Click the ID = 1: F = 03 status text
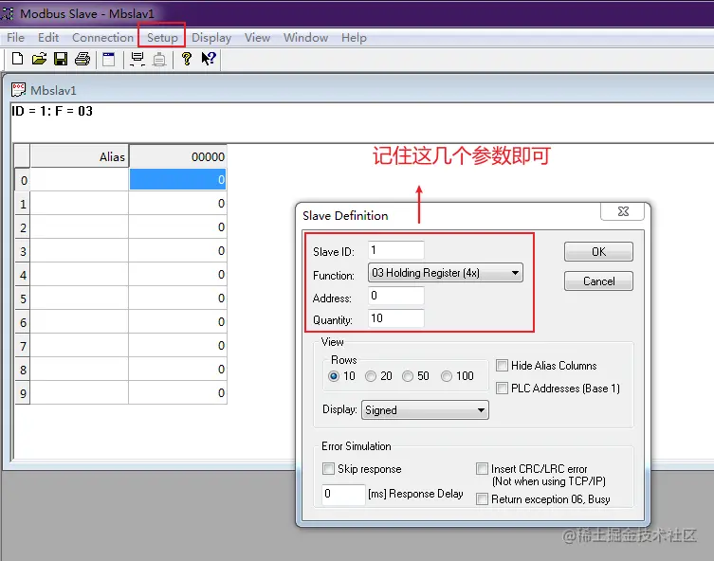Image resolution: width=714 pixels, height=561 pixels. (52, 111)
